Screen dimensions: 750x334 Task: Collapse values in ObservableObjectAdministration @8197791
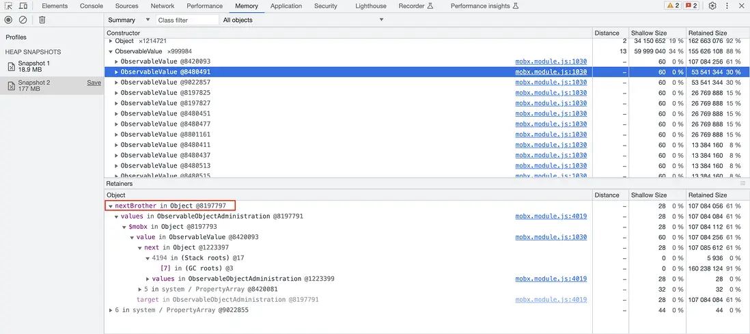tap(117, 217)
